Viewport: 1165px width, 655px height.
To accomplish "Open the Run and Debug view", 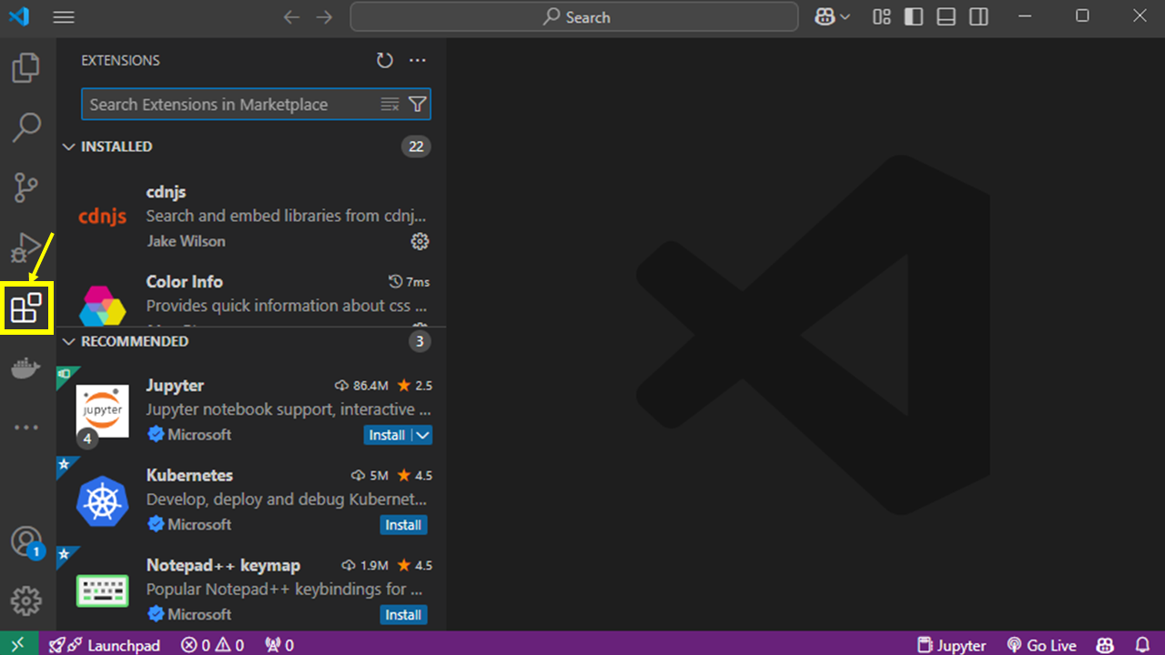I will pyautogui.click(x=25, y=247).
